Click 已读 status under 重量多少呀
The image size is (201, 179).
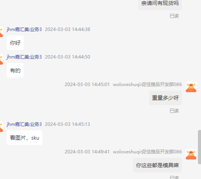coord(174,111)
